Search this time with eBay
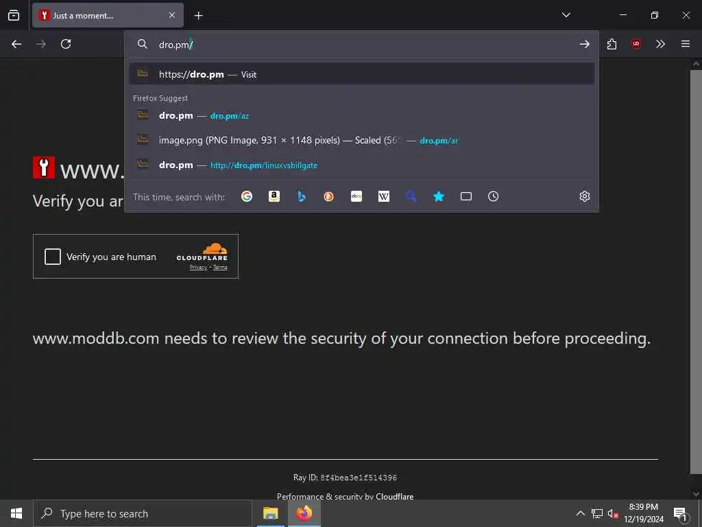702x527 pixels. pyautogui.click(x=356, y=196)
